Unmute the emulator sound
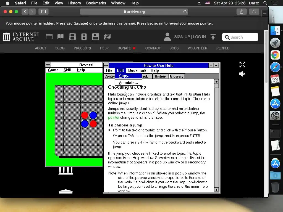Screen dimensions: 283x212 click(242, 74)
